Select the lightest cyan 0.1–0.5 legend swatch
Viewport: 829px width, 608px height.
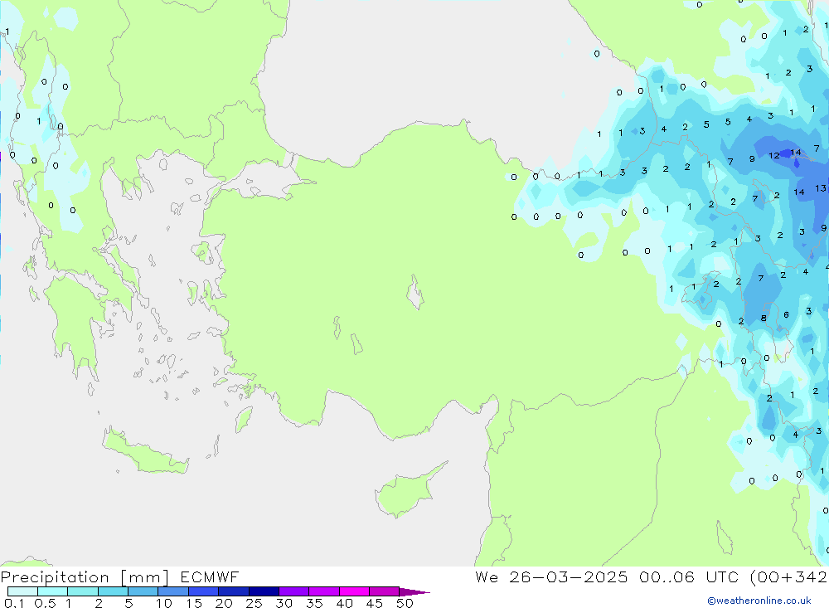click(x=22, y=591)
